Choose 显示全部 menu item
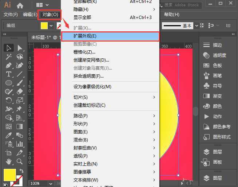Screen dimensions: 238x187 point(110,17)
